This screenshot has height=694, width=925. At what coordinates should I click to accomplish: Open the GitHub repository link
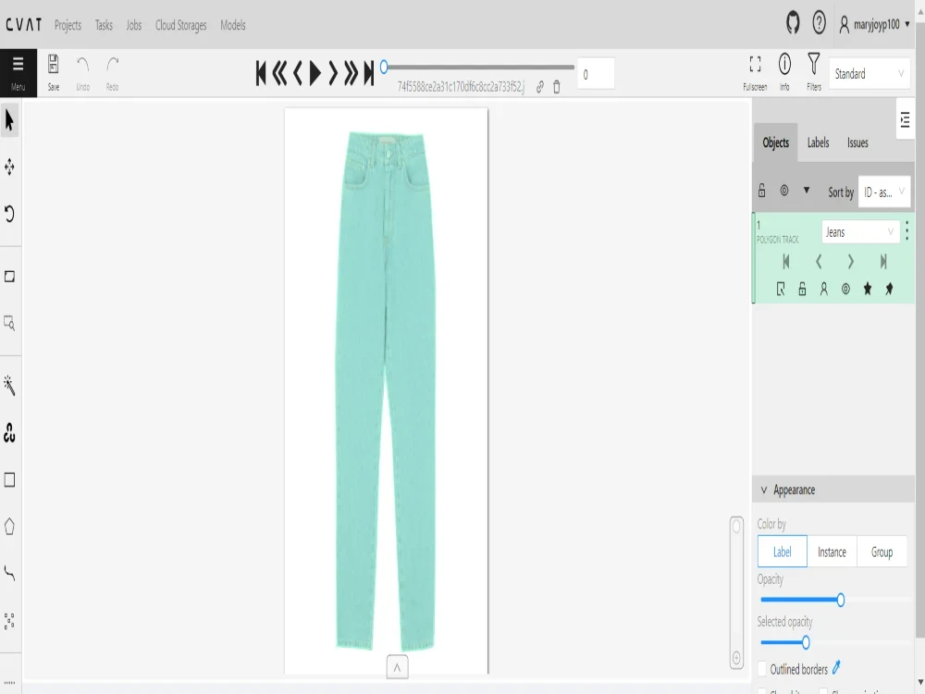793,24
